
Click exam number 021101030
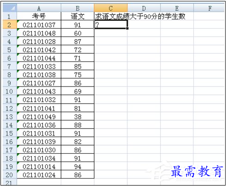click(39, 149)
